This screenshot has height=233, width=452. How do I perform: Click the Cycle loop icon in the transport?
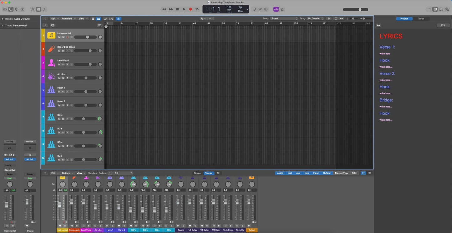click(x=197, y=9)
